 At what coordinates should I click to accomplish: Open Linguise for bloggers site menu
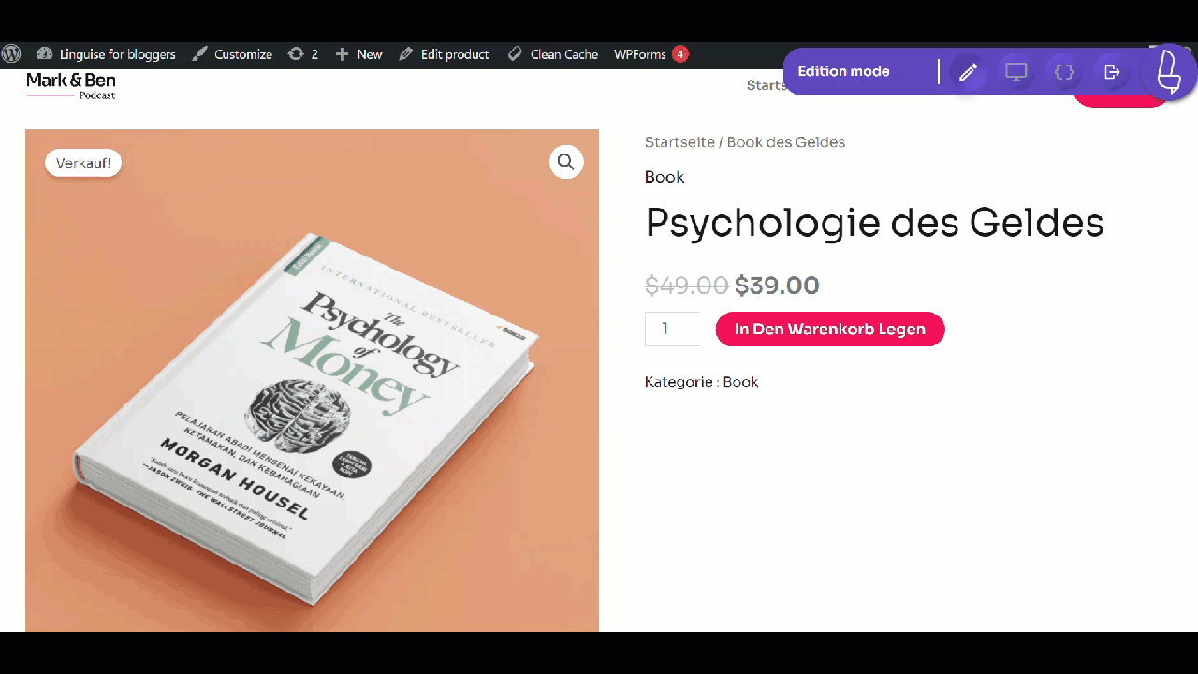(x=106, y=54)
